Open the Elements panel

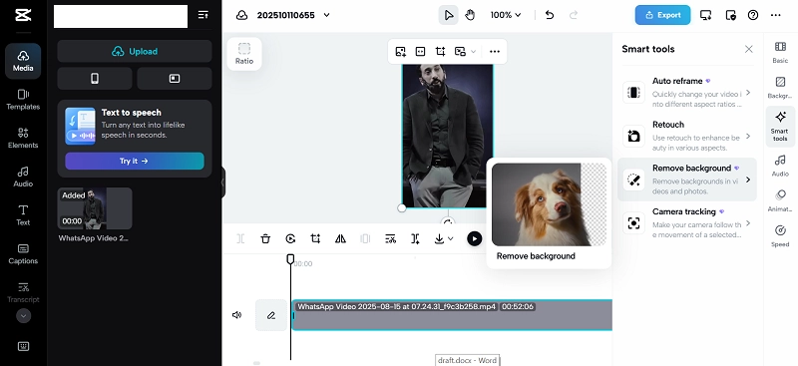[x=23, y=139]
